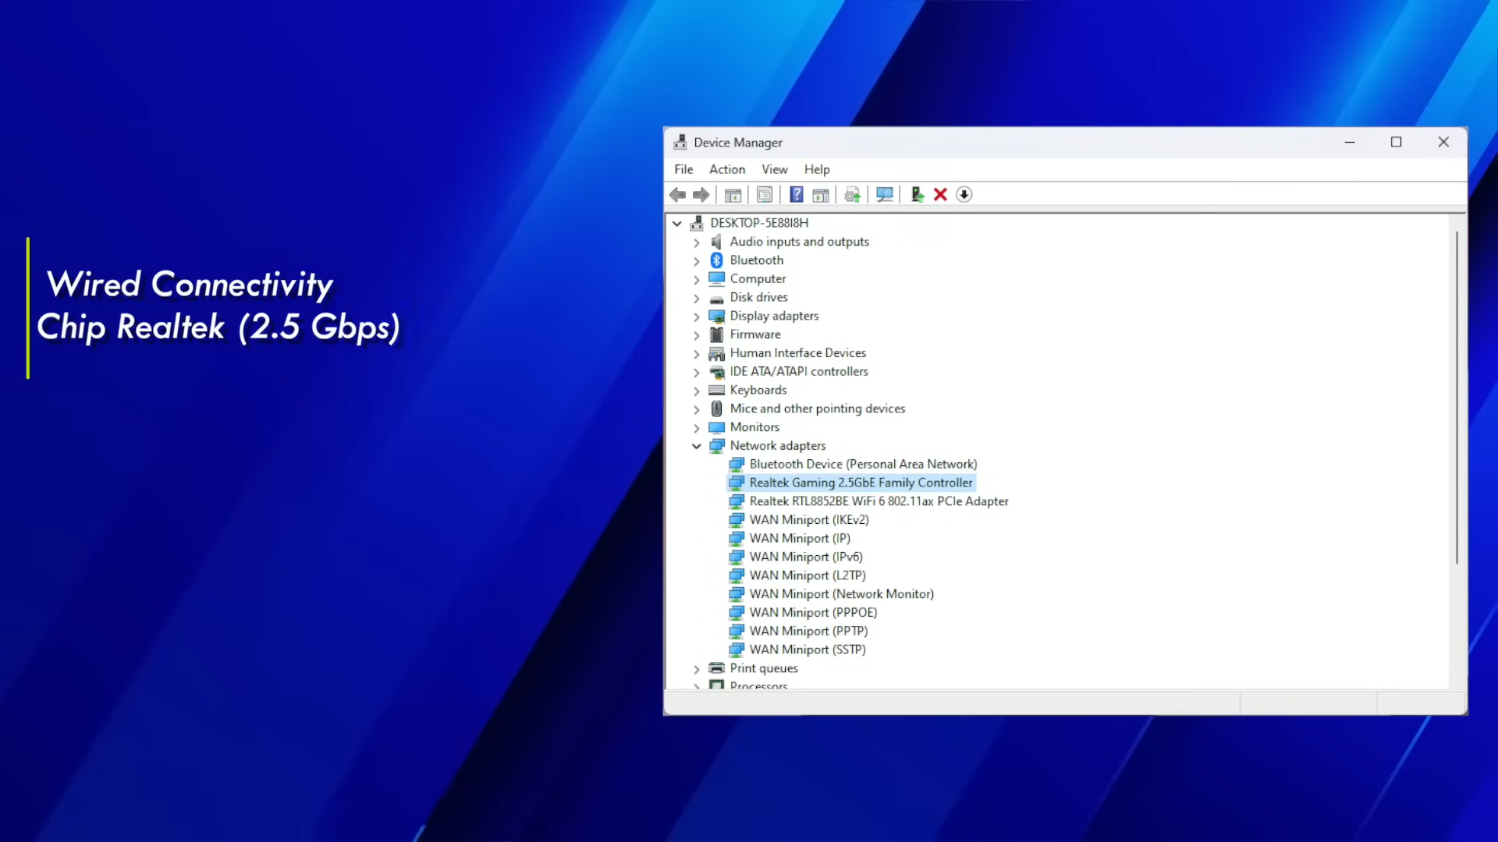Click Show/Hide Console Tree icon
The height and width of the screenshot is (842, 1498).
pos(733,195)
